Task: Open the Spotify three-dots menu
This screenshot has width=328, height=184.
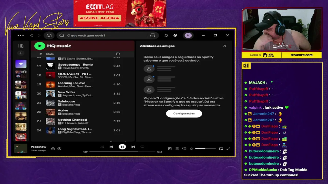Action: [20, 35]
